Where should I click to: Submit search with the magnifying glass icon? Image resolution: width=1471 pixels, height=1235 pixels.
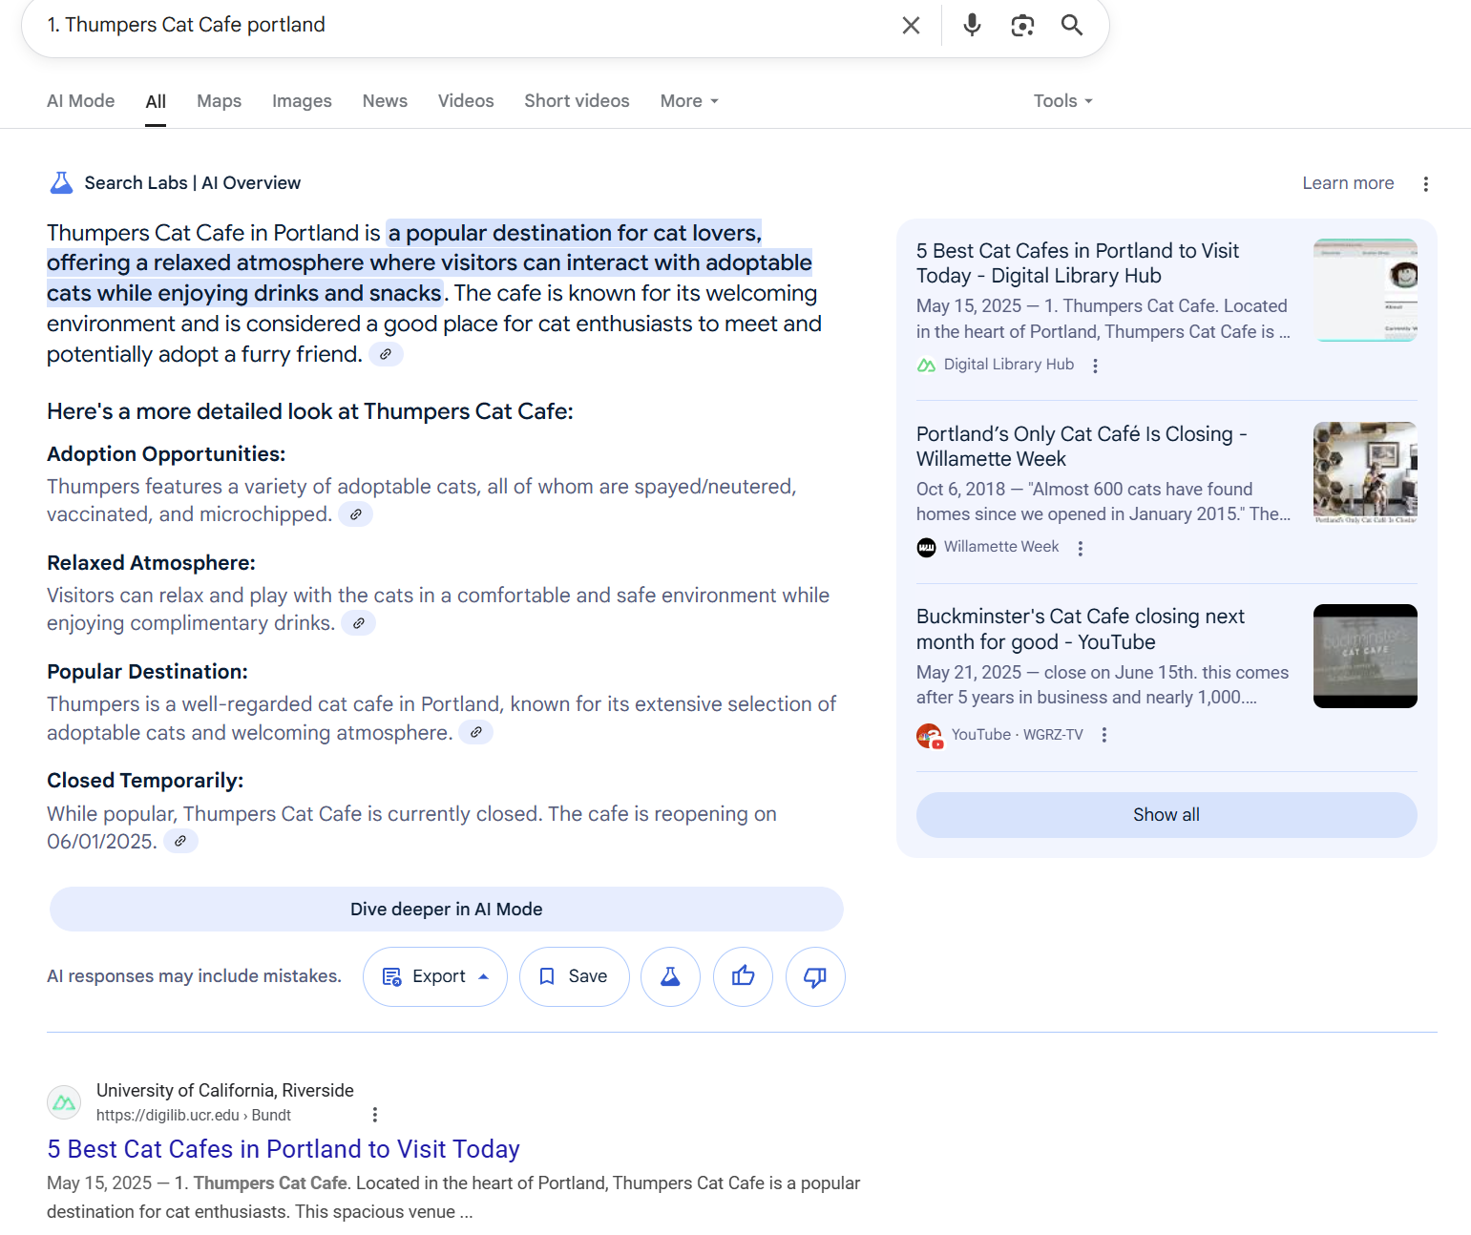(1072, 25)
